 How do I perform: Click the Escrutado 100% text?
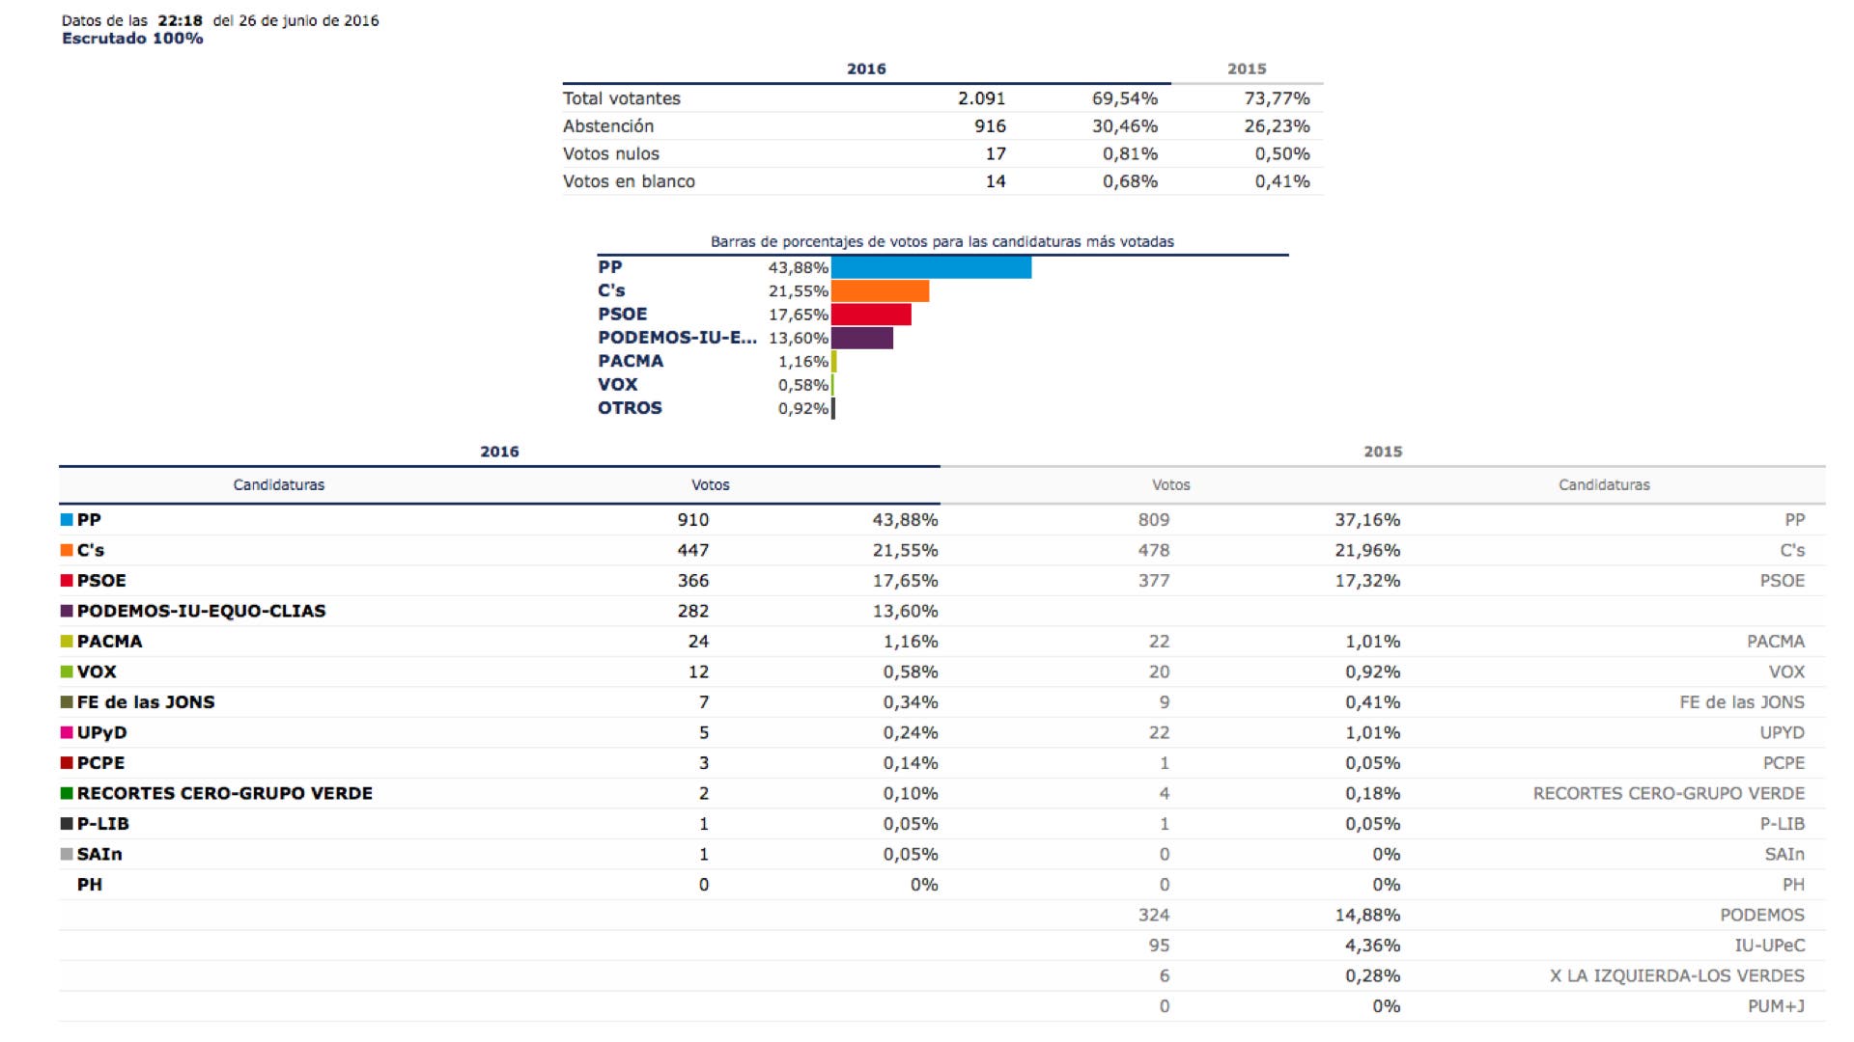(x=132, y=39)
